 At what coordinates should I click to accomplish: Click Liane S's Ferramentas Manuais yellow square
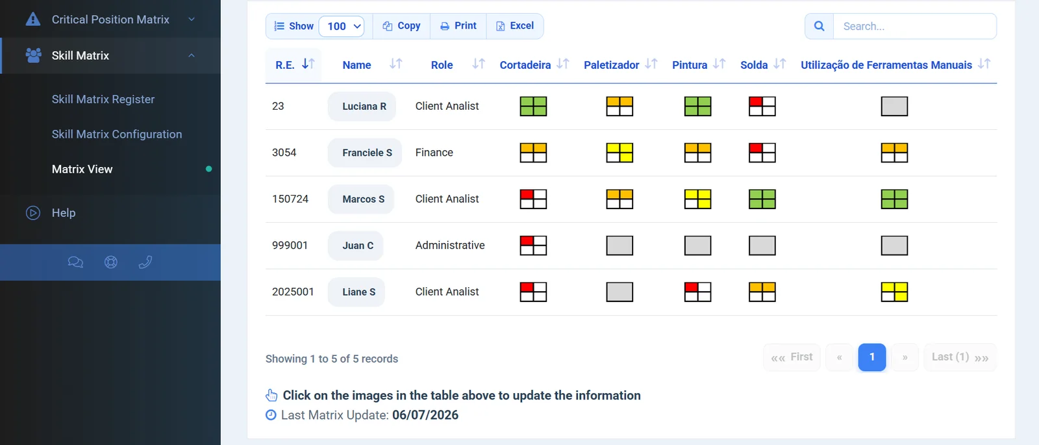coord(894,292)
